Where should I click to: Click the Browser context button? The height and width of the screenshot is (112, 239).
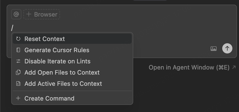coord(42,15)
